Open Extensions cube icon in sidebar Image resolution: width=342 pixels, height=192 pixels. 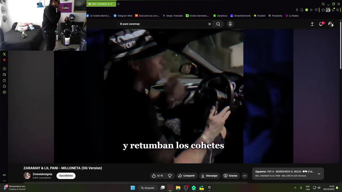pyautogui.click(x=4, y=86)
